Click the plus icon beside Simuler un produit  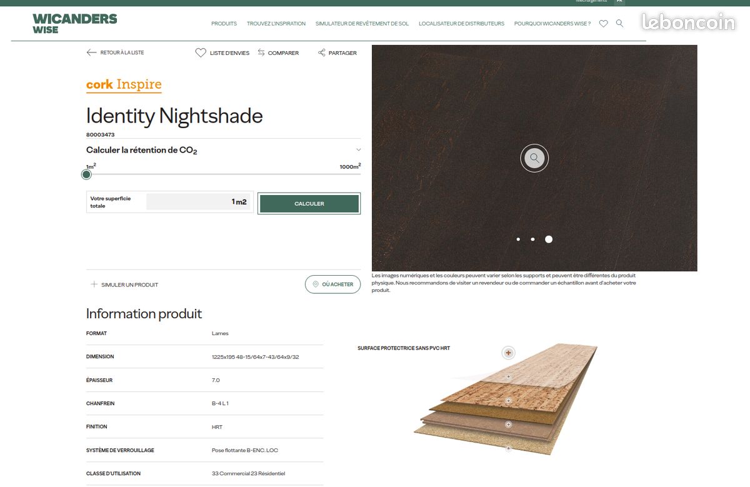94,284
